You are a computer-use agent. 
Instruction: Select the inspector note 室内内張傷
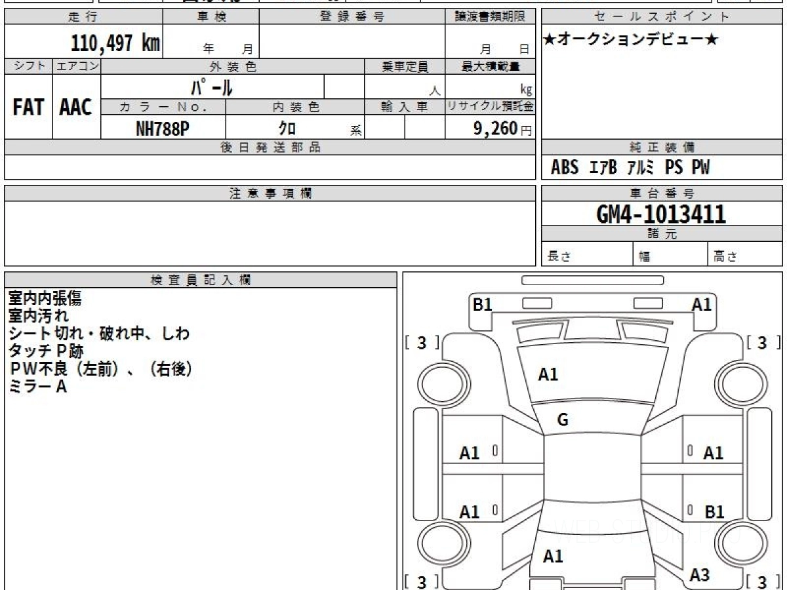45,298
